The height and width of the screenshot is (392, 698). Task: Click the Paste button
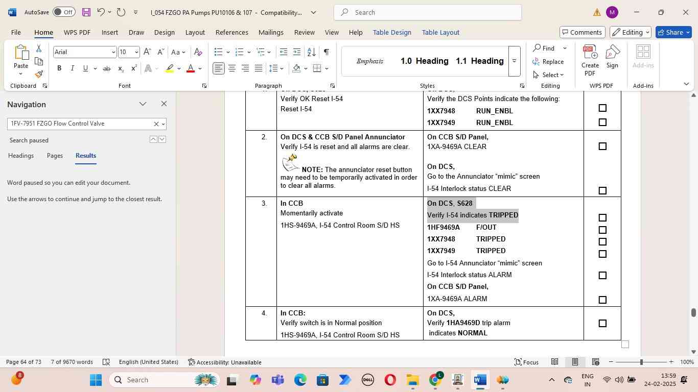coord(21,60)
